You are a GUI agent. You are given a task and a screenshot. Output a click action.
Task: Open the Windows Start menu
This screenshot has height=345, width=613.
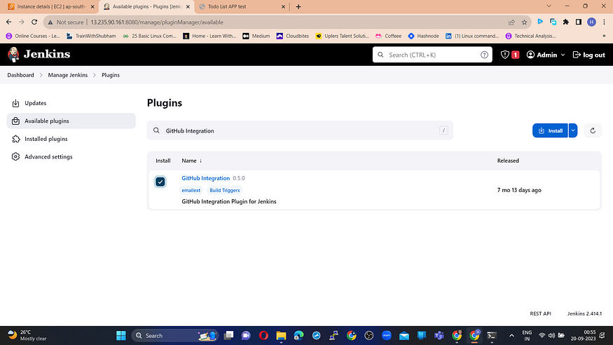click(x=121, y=336)
